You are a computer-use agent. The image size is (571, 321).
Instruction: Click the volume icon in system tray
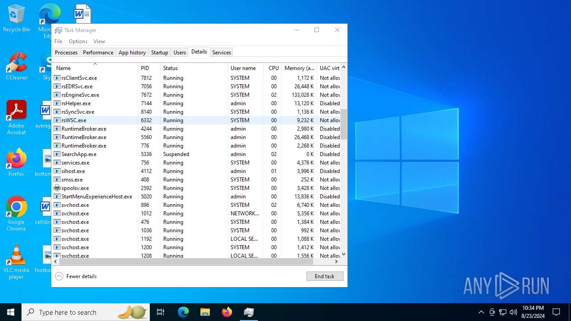coord(513,312)
